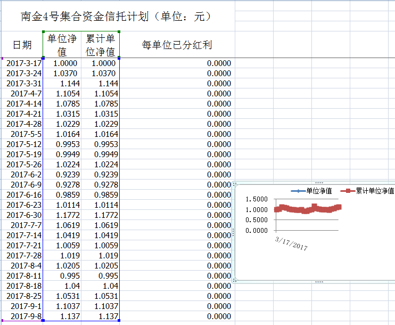Screen dimensions: 395x325
Task: Click the chart's bottom-edge resize handle
Action: tap(319, 281)
